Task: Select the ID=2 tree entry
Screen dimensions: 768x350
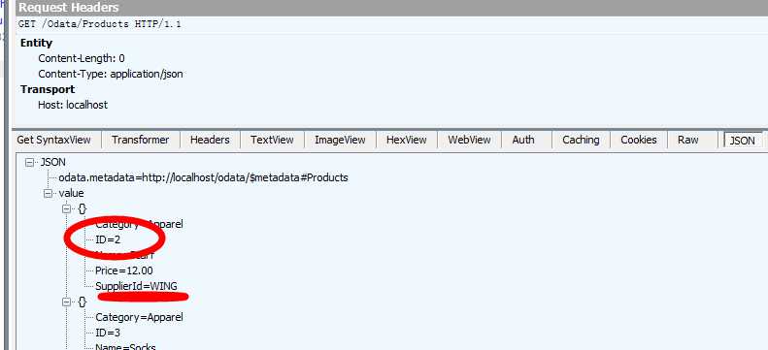Action: point(108,240)
